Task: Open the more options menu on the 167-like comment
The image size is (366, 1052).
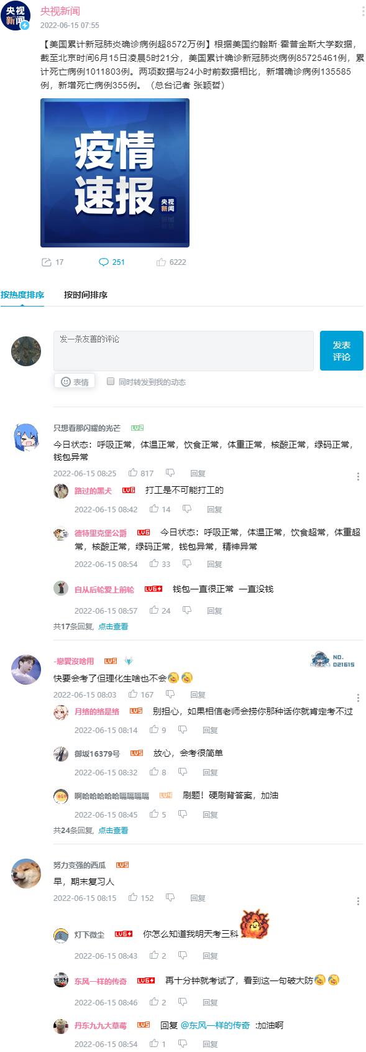Action: 358,698
